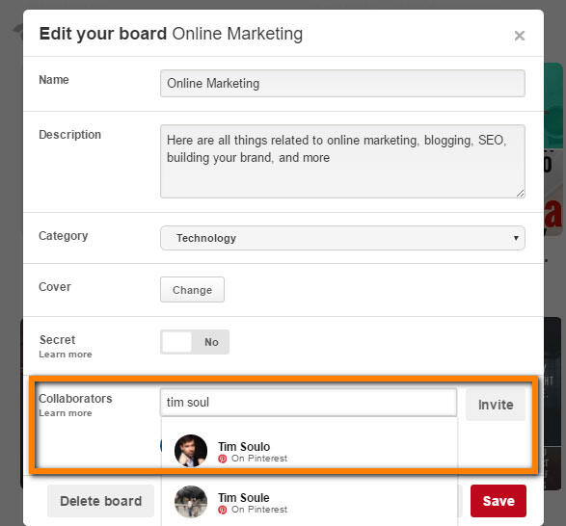Click Tim Soule's profile avatar
Viewport: 566px width, 526px height.
click(x=191, y=502)
